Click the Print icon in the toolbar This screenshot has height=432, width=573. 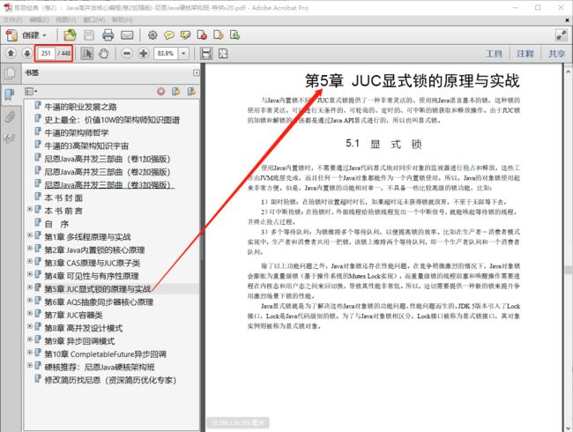(x=108, y=35)
